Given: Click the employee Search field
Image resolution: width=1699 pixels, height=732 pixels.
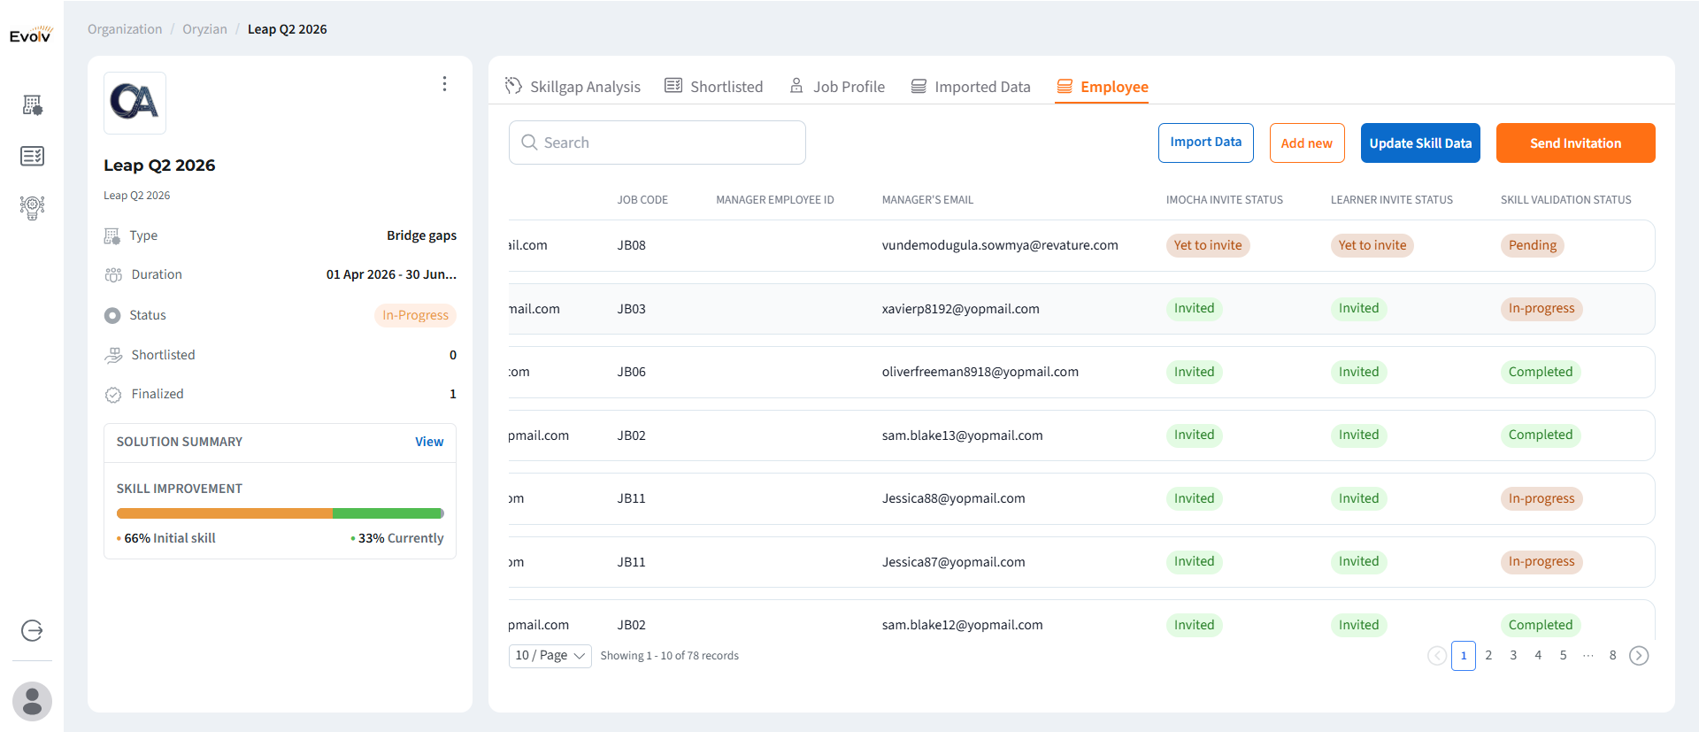Looking at the screenshot, I should [x=657, y=143].
